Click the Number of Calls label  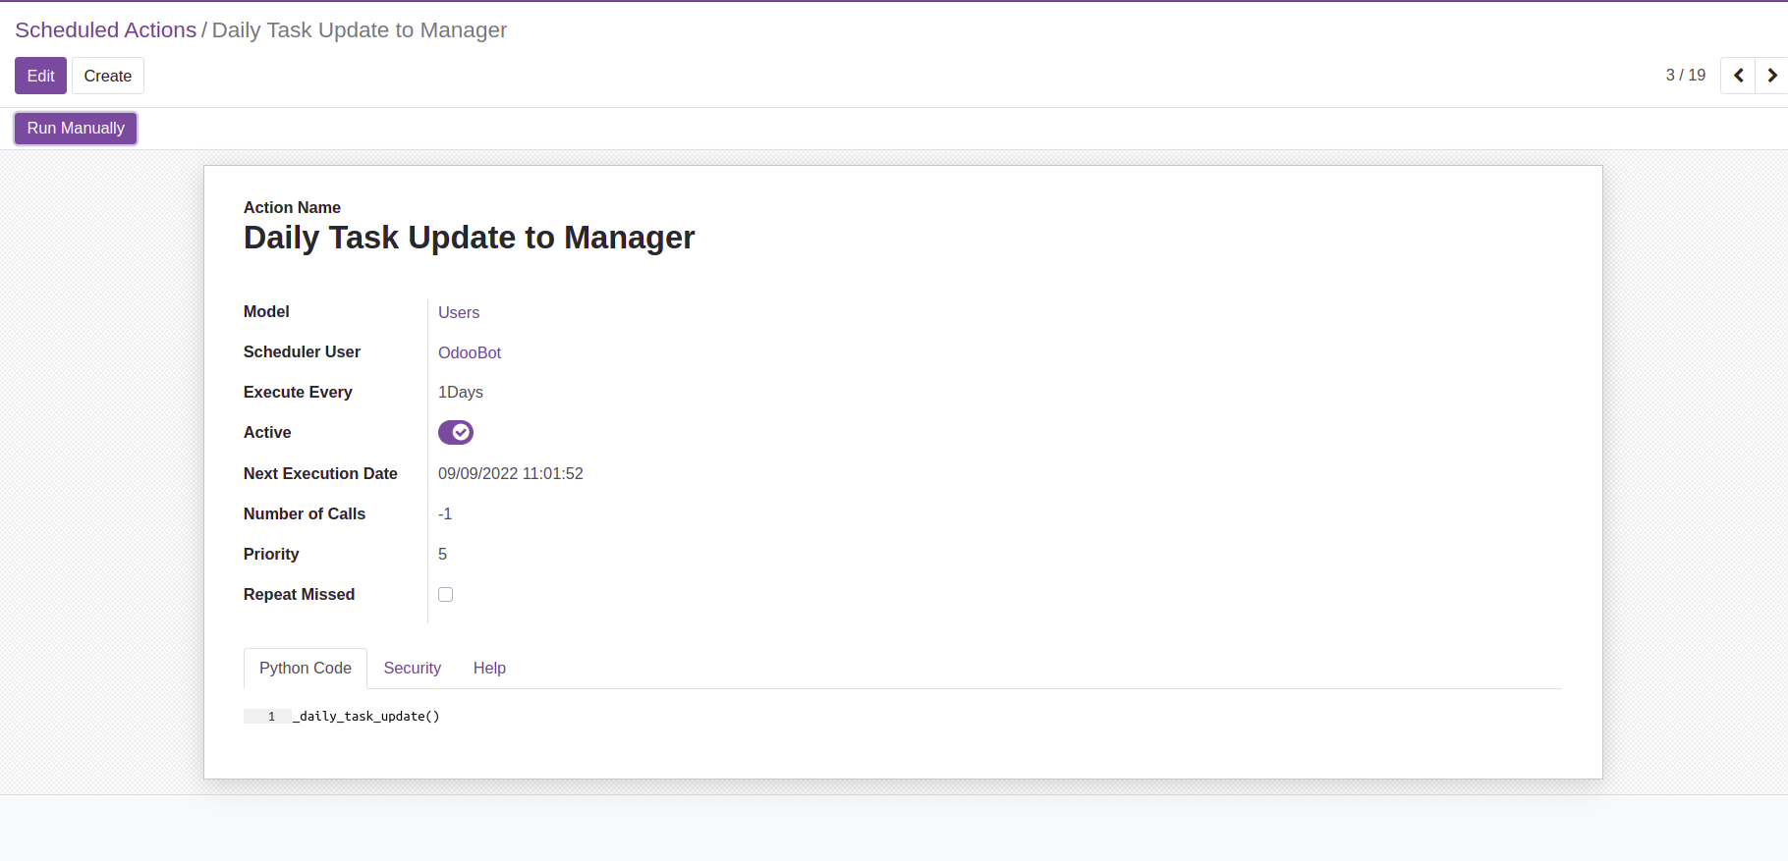pos(305,513)
